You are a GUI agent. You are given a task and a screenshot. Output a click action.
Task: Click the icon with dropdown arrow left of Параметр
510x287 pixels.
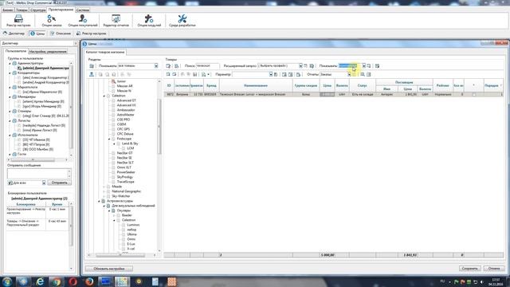pos(206,74)
